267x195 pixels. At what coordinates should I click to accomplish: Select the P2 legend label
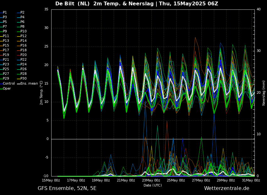click(x=22, y=13)
